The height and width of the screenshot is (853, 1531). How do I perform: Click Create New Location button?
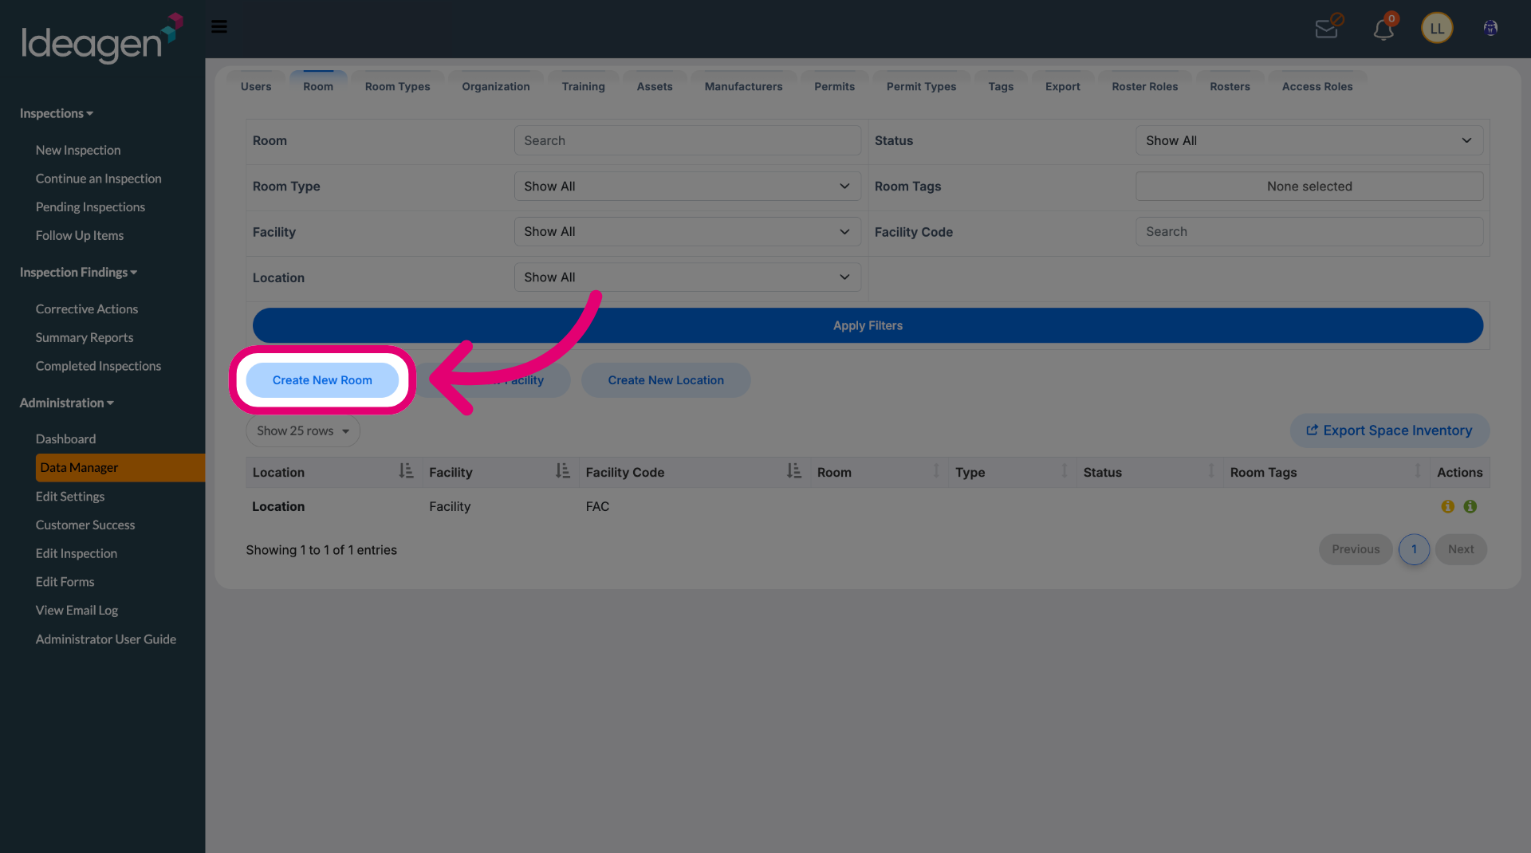coord(666,380)
